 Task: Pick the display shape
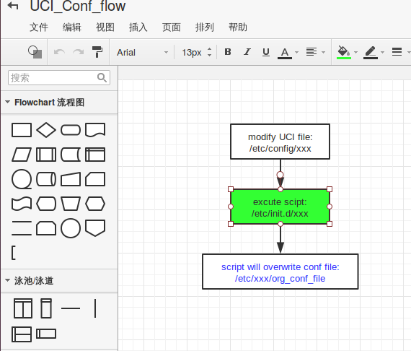(46, 204)
